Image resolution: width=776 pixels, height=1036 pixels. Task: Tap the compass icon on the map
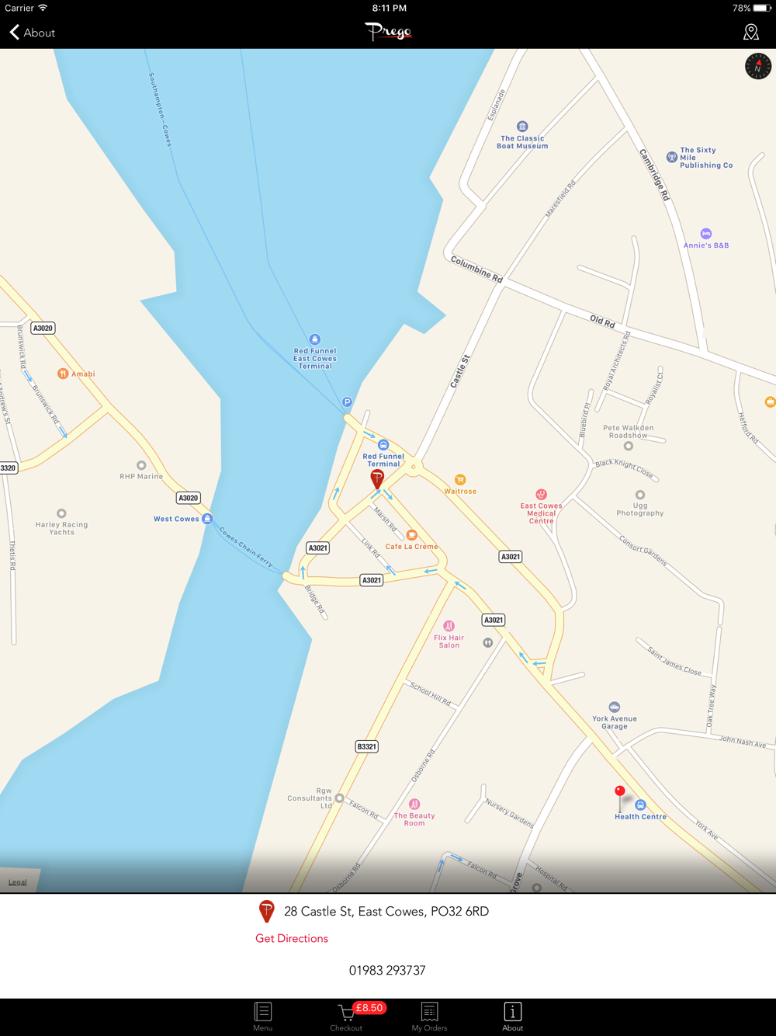758,66
